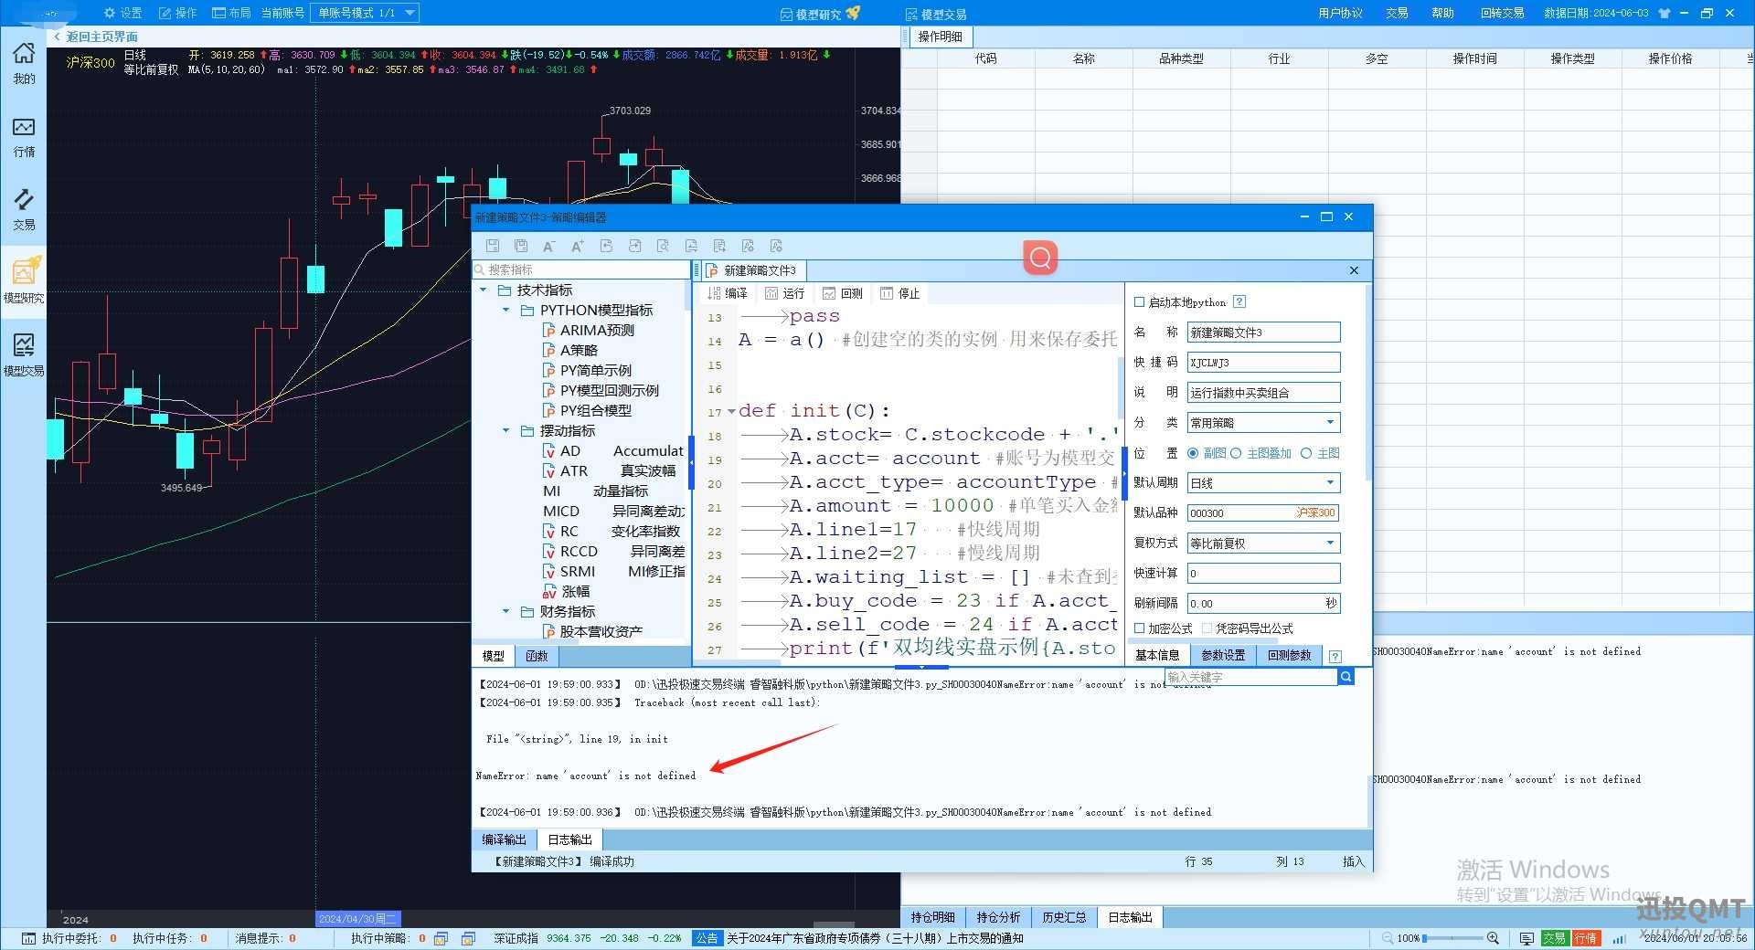Click the search-in-file toolbar icon
This screenshot has height=950, width=1755.
663,246
